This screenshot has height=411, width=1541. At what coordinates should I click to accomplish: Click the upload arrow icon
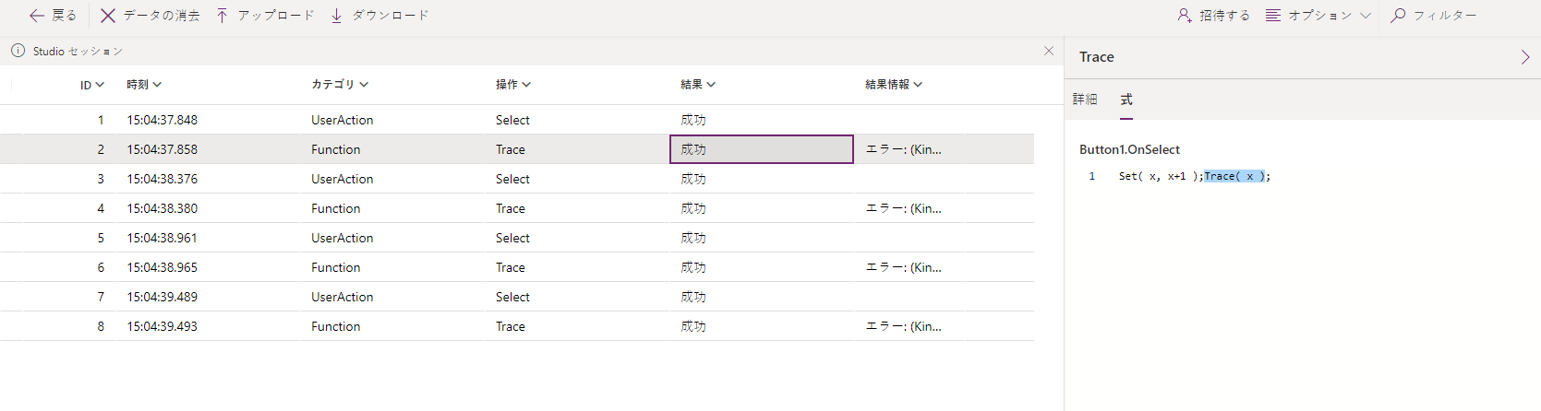[x=223, y=16]
